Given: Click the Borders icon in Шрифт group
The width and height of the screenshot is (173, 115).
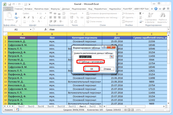Looking at the screenshot, I should (x=25, y=22).
